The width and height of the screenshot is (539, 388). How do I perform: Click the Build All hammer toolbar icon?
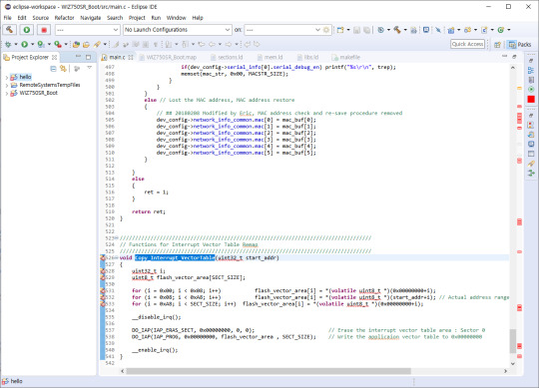click(397, 30)
